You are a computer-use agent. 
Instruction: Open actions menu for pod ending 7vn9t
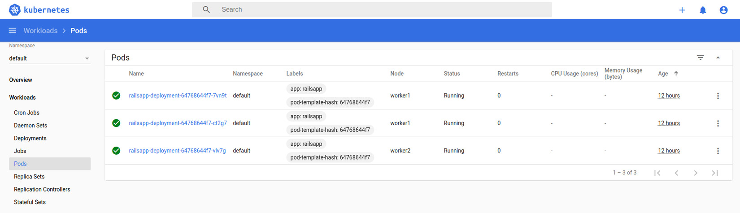(x=718, y=96)
